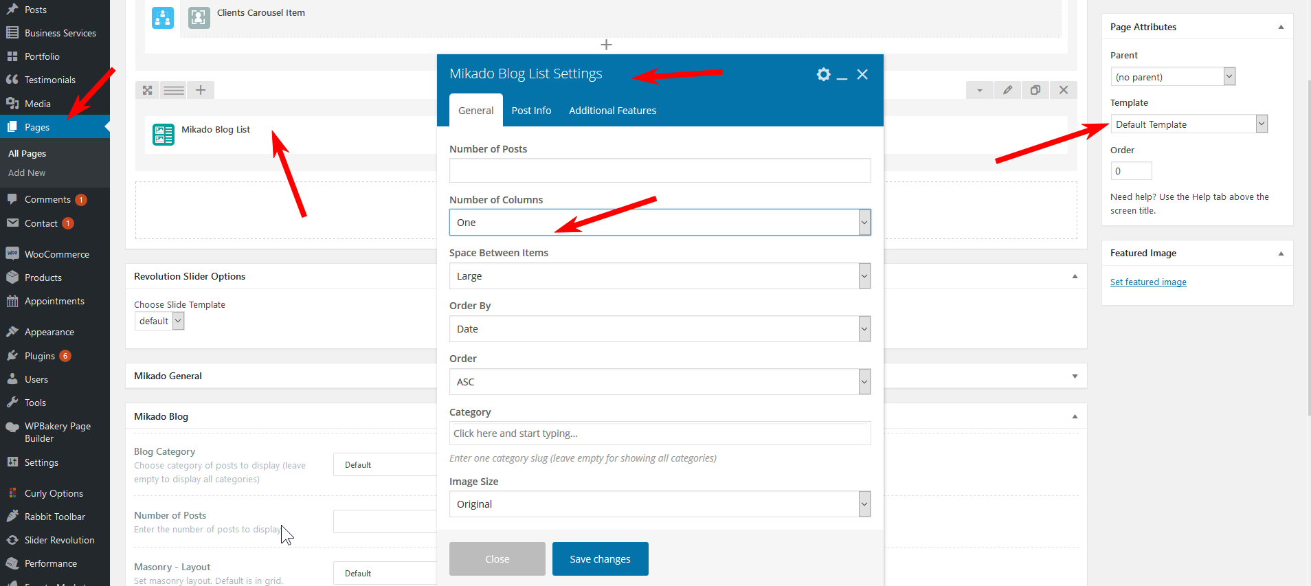Collapse the Featured Image panel
This screenshot has height=586, width=1311.
click(x=1281, y=253)
